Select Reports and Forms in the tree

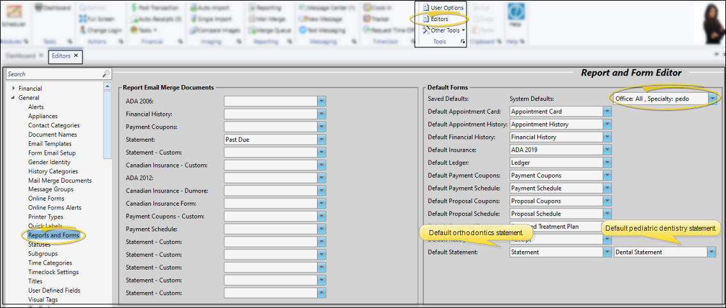tap(54, 235)
